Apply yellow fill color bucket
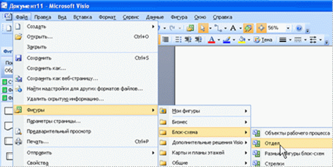The height and width of the screenshot is (167, 333). 242,40
